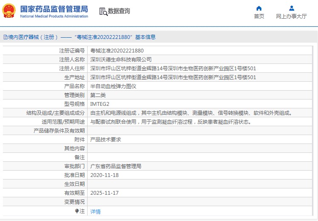Click the 注册证编号 row label
The width and height of the screenshot is (318, 221).
tap(72, 51)
